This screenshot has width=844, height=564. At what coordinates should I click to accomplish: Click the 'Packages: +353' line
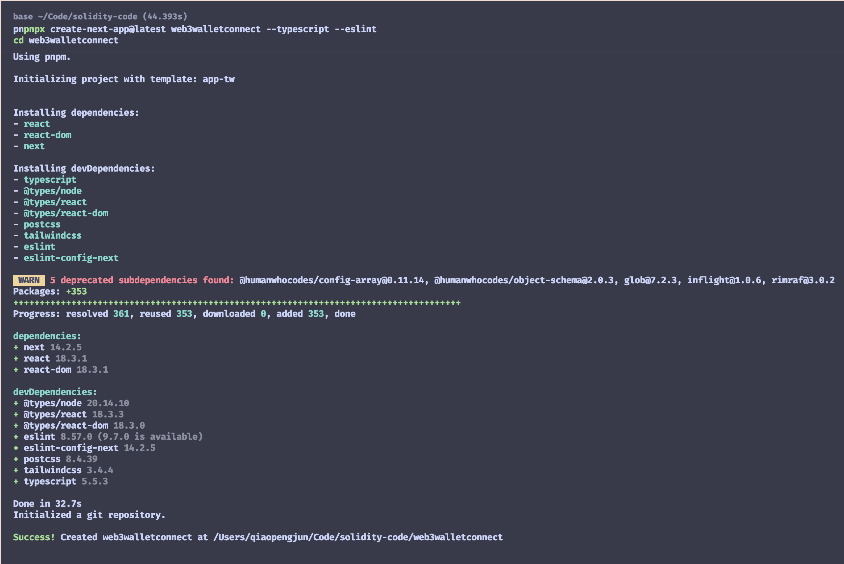pos(50,291)
